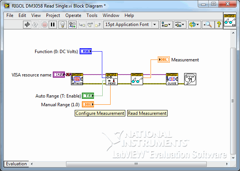Select the DM3058 Close subVI
240x171 pixels.
(x=172, y=79)
